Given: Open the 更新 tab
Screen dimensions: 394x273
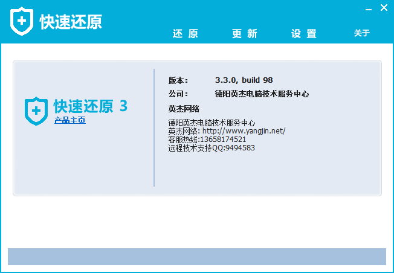Looking at the screenshot, I should click(x=244, y=34).
